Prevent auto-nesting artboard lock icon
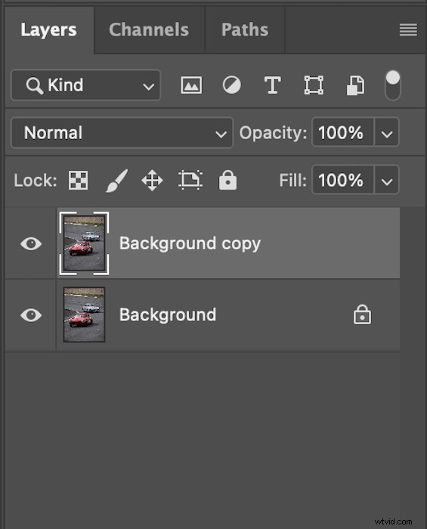The image size is (427, 529). [190, 180]
